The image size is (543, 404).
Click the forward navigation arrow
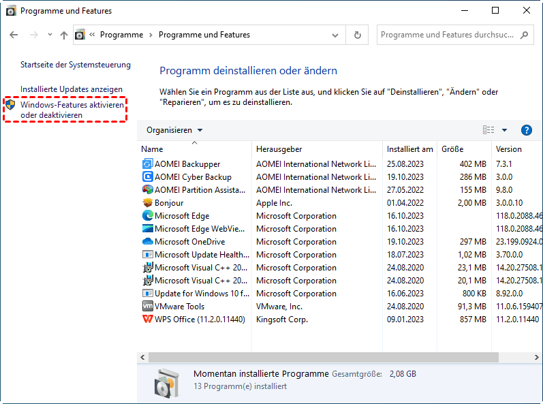pos(33,35)
